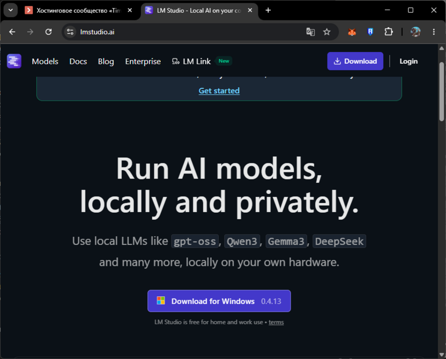Close the LM Studio tab
446x359 pixels.
tap(250, 10)
